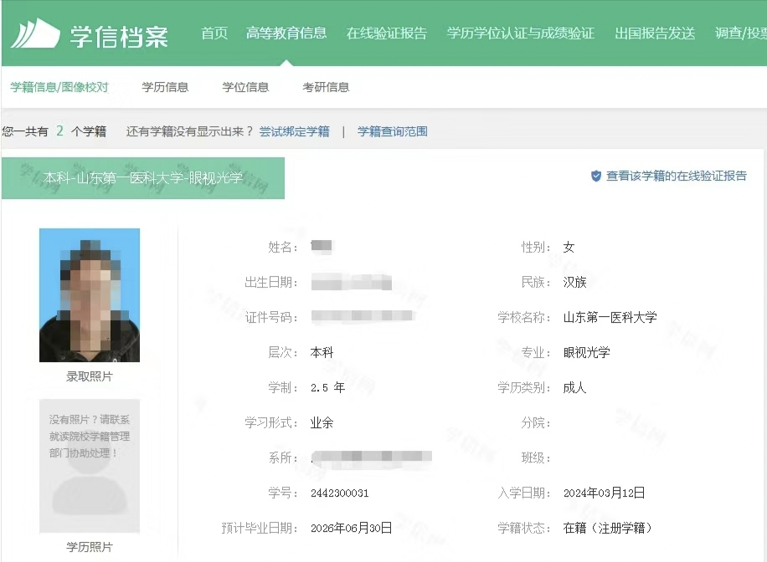Click the 学信档案 site title

point(119,37)
